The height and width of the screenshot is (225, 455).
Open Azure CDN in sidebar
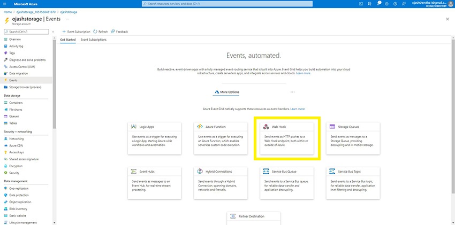click(x=17, y=146)
